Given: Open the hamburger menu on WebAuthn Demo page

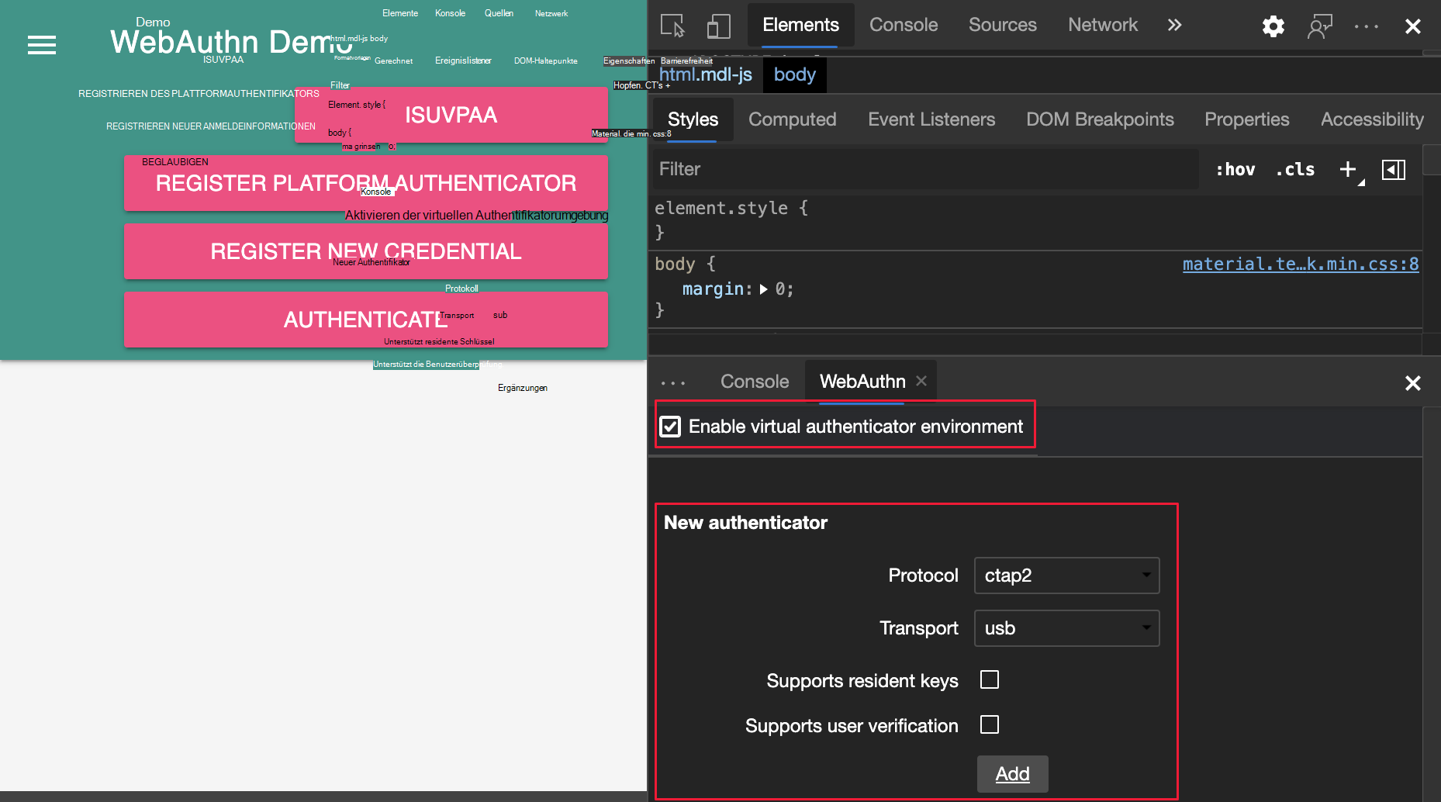Looking at the screenshot, I should [41, 45].
